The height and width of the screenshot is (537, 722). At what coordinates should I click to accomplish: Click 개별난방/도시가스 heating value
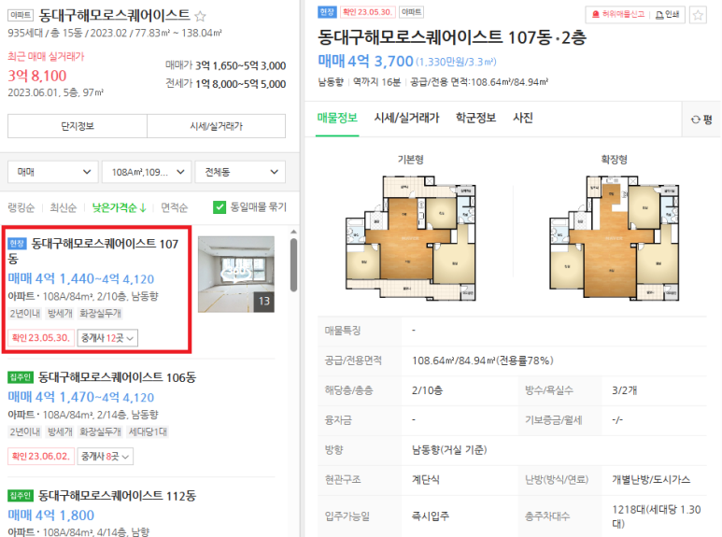pos(651,480)
